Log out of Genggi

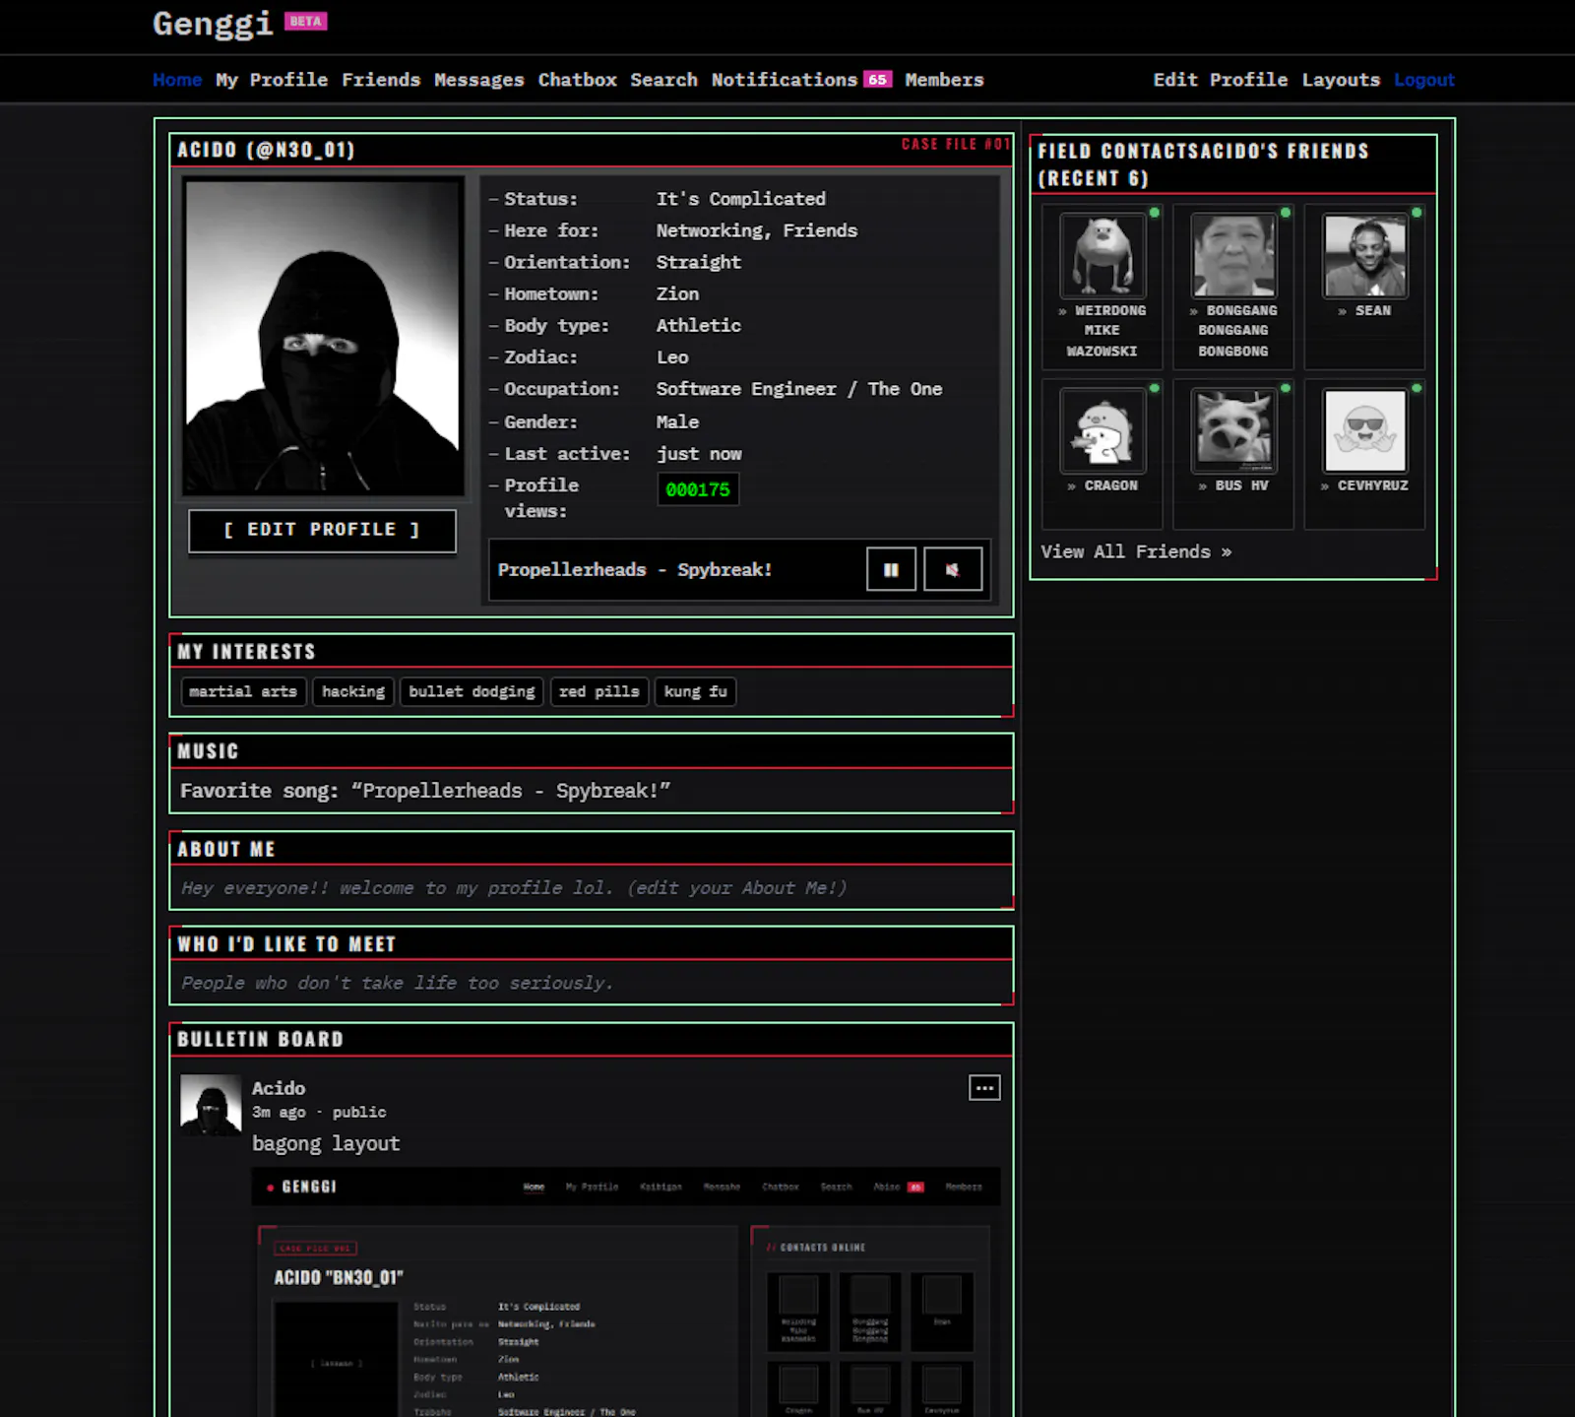click(1424, 80)
